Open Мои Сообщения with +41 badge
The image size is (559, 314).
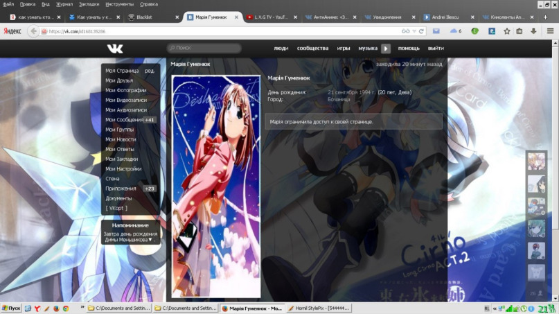[x=130, y=120]
